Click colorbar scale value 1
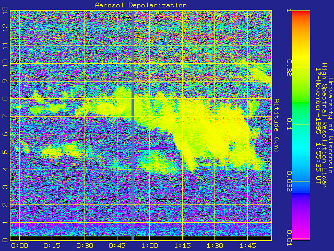This screenshot has width=334, height=251. click(x=289, y=10)
